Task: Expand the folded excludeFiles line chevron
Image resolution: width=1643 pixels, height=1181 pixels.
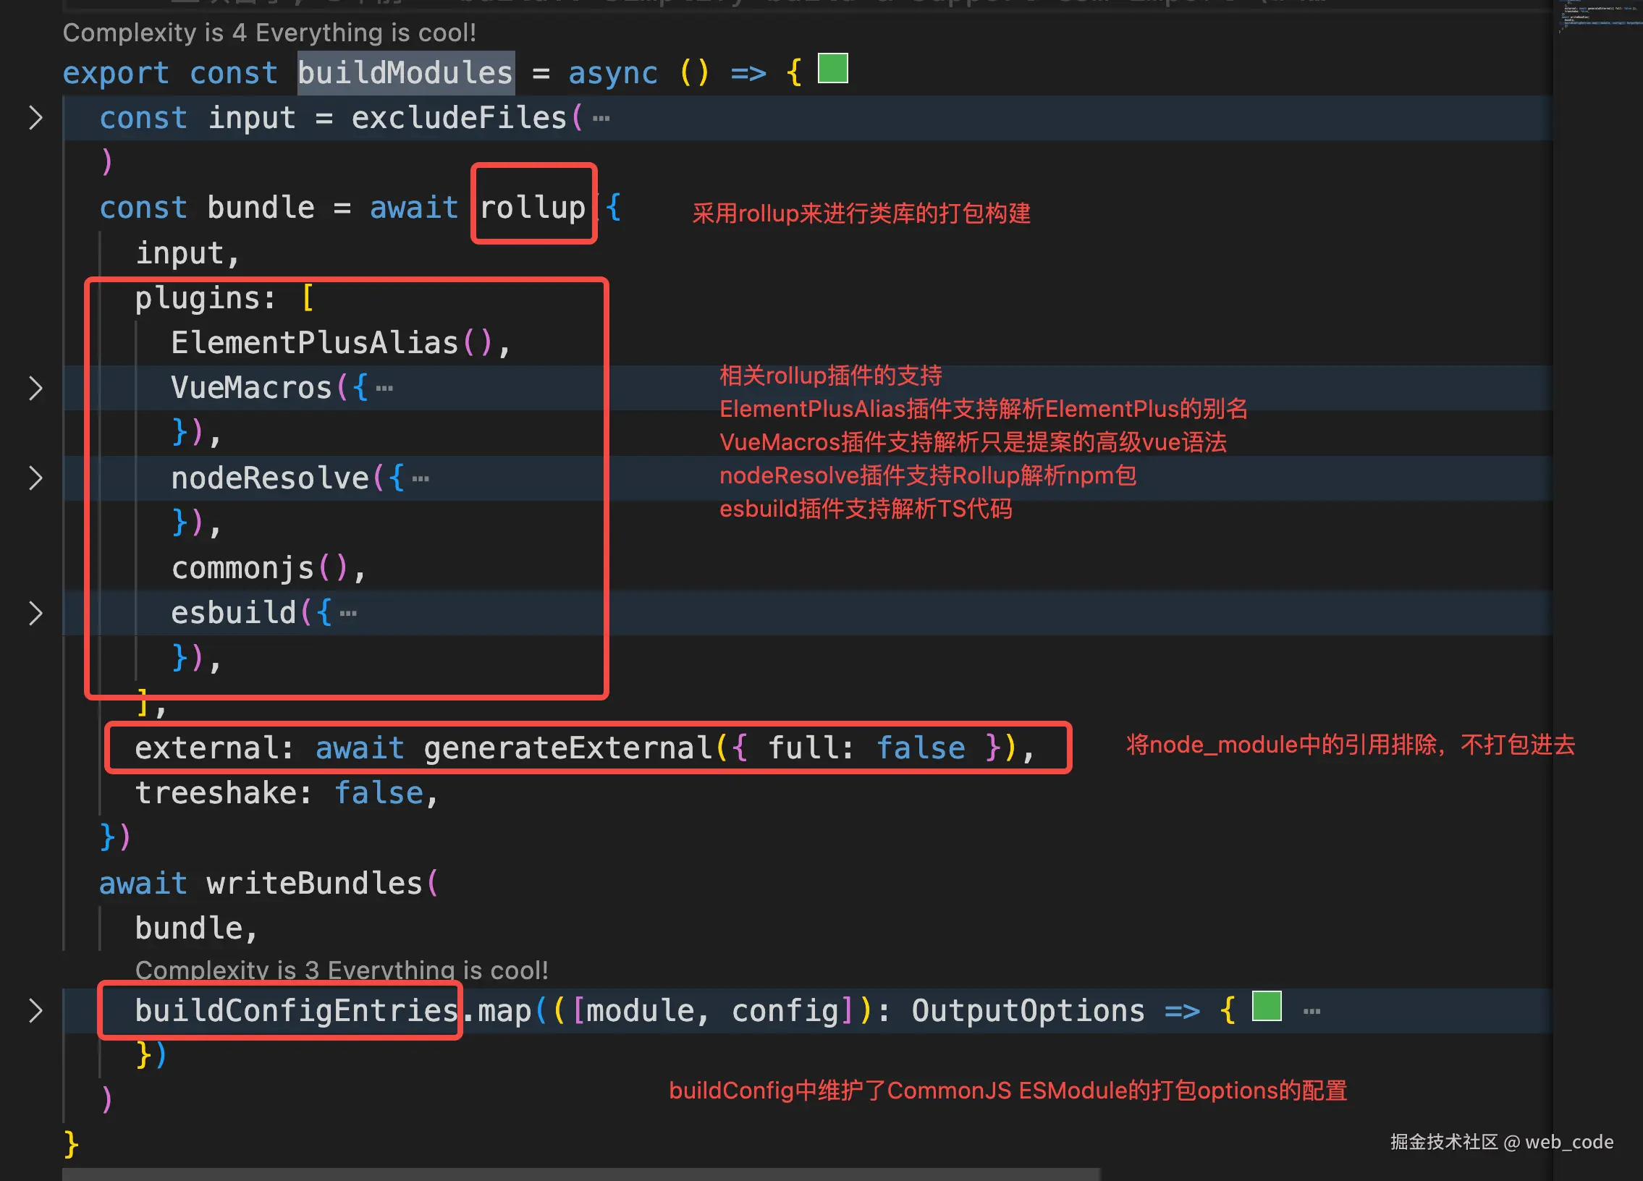Action: coord(35,117)
